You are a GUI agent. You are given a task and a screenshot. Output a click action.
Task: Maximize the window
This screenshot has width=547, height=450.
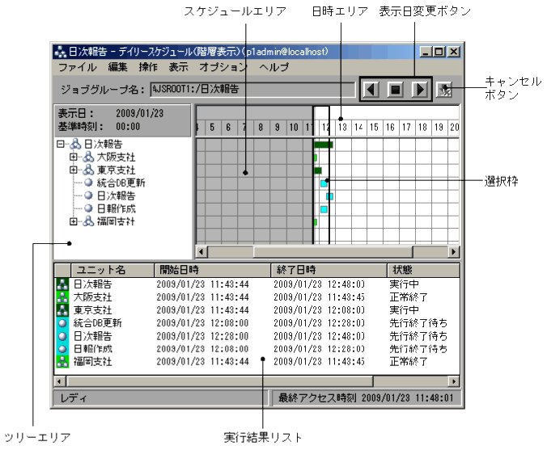(x=439, y=52)
